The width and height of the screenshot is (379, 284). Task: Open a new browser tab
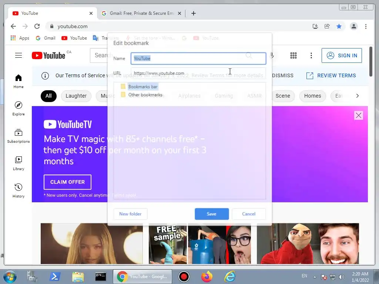pyautogui.click(x=193, y=13)
